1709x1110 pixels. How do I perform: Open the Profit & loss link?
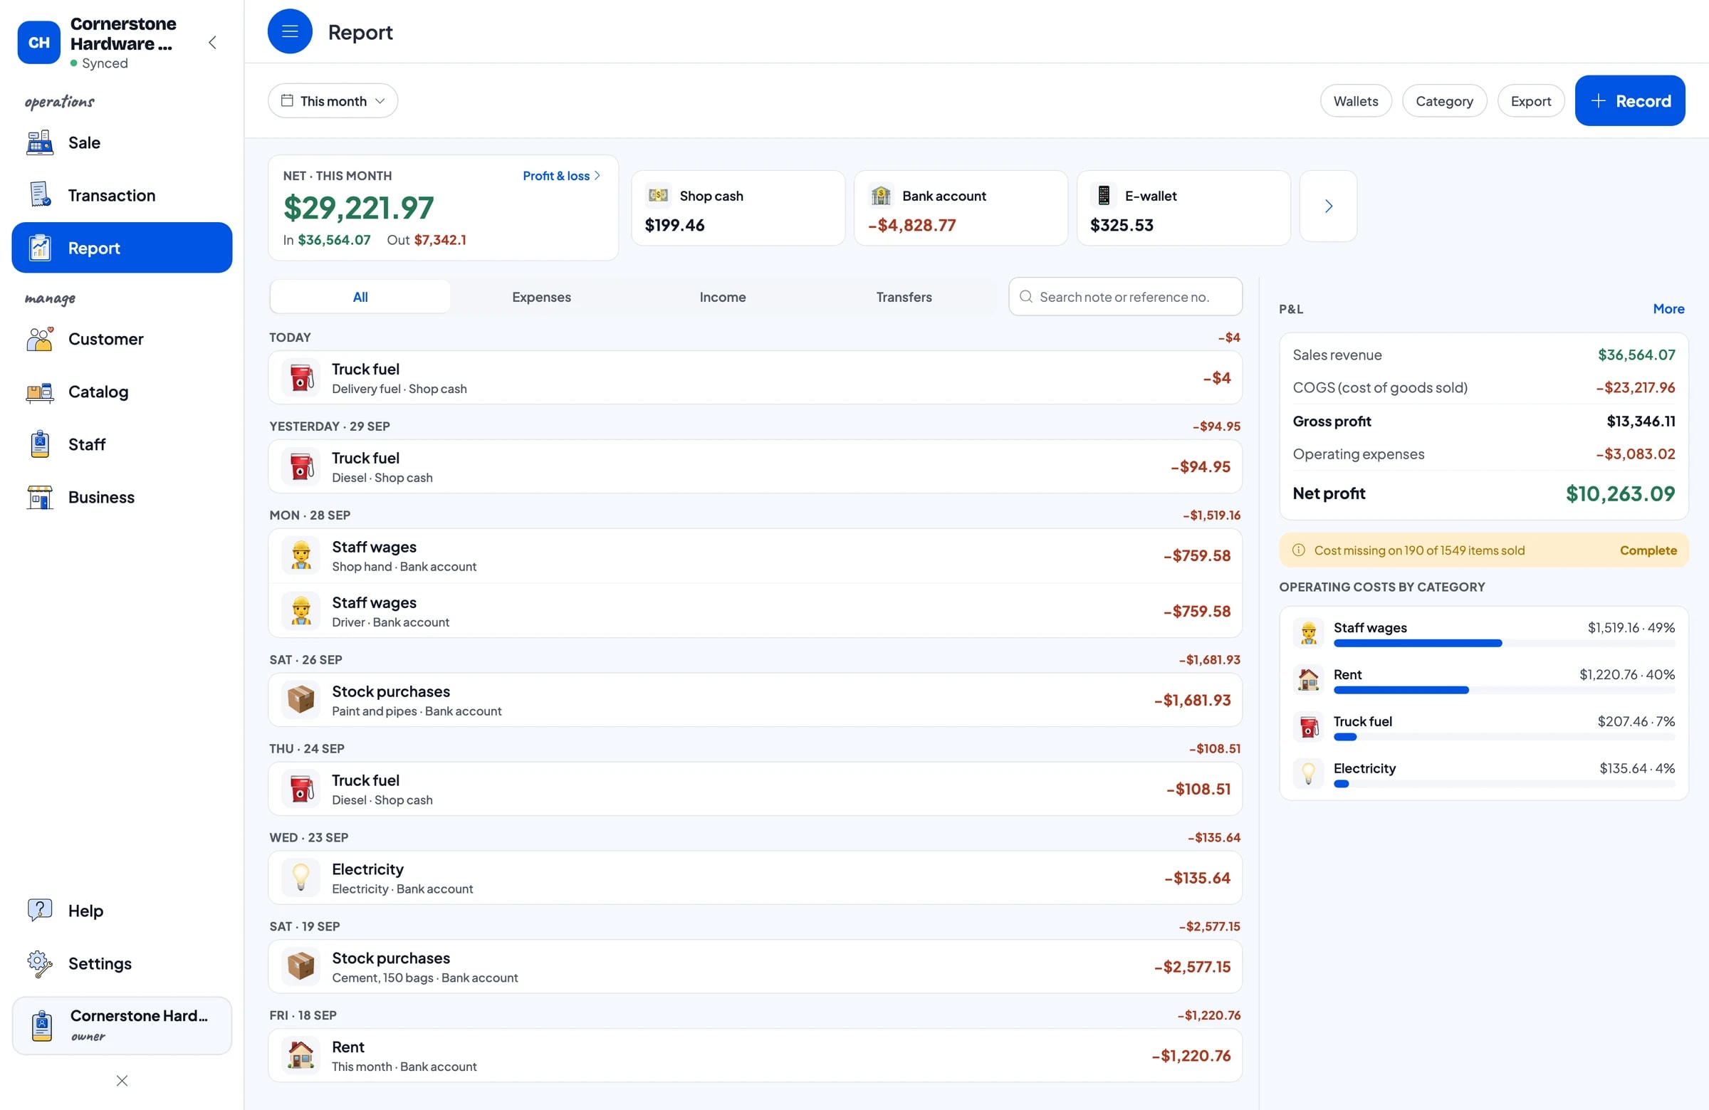pos(561,176)
